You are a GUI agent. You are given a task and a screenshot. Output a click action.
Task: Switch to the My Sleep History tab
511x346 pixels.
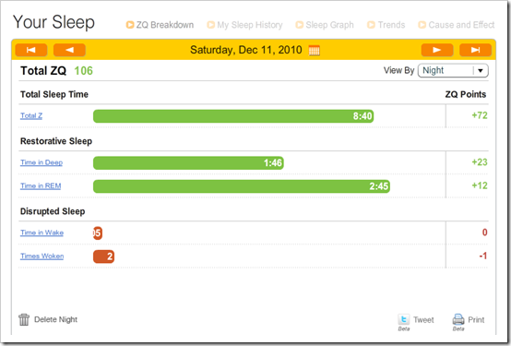point(250,25)
